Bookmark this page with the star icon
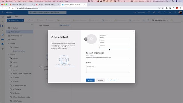This screenshot has width=183, height=103. (x=162, y=8)
